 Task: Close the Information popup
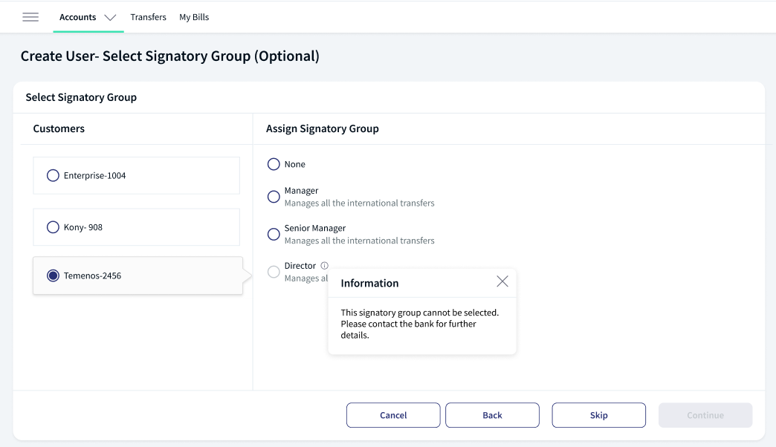pos(502,281)
